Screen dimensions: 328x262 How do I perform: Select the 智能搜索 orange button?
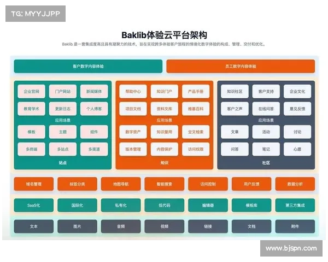pyautogui.click(x=165, y=184)
